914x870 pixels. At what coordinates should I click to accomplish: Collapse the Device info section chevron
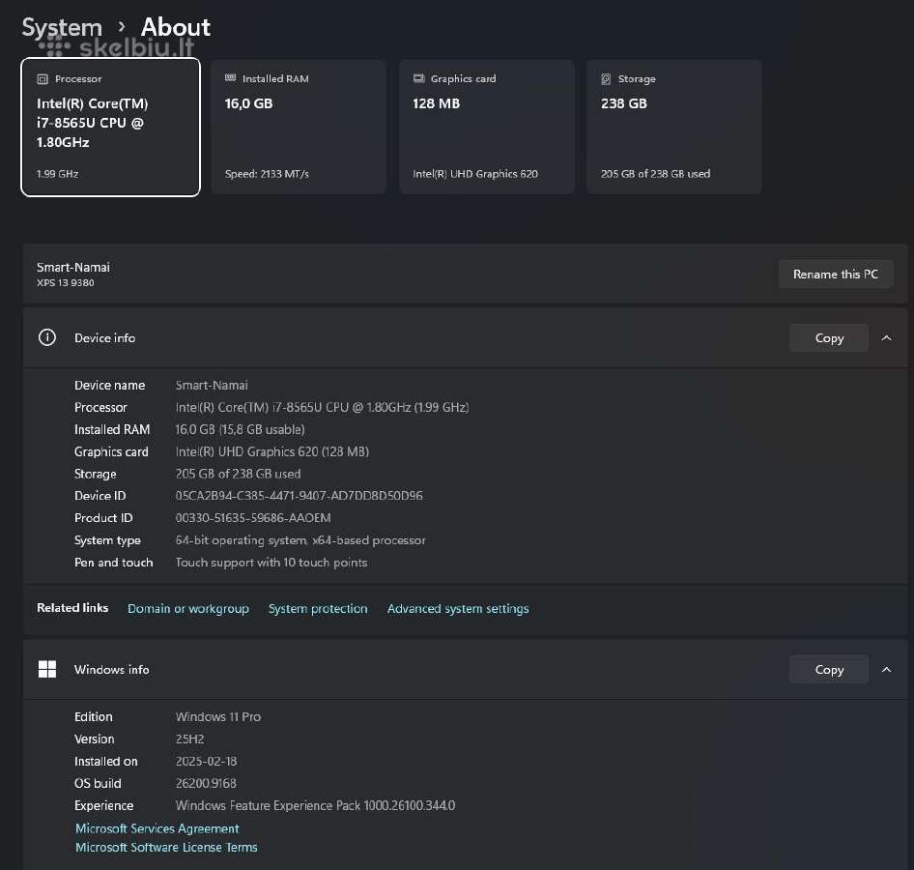887,338
